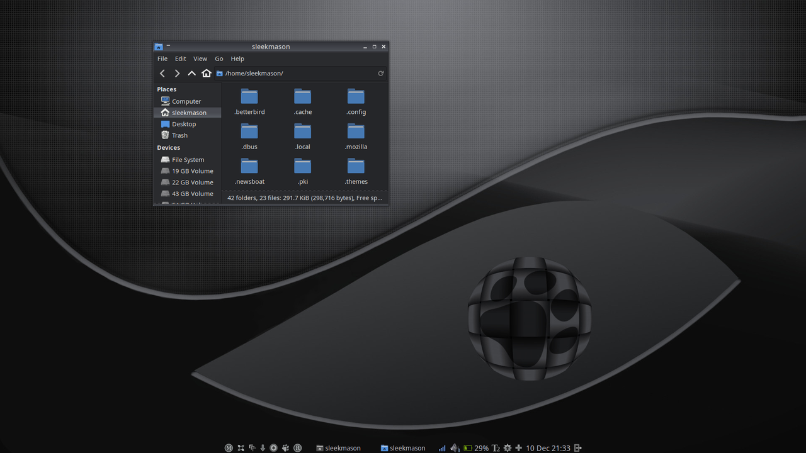
Task: Click the circled M panel icon
Action: 229,448
